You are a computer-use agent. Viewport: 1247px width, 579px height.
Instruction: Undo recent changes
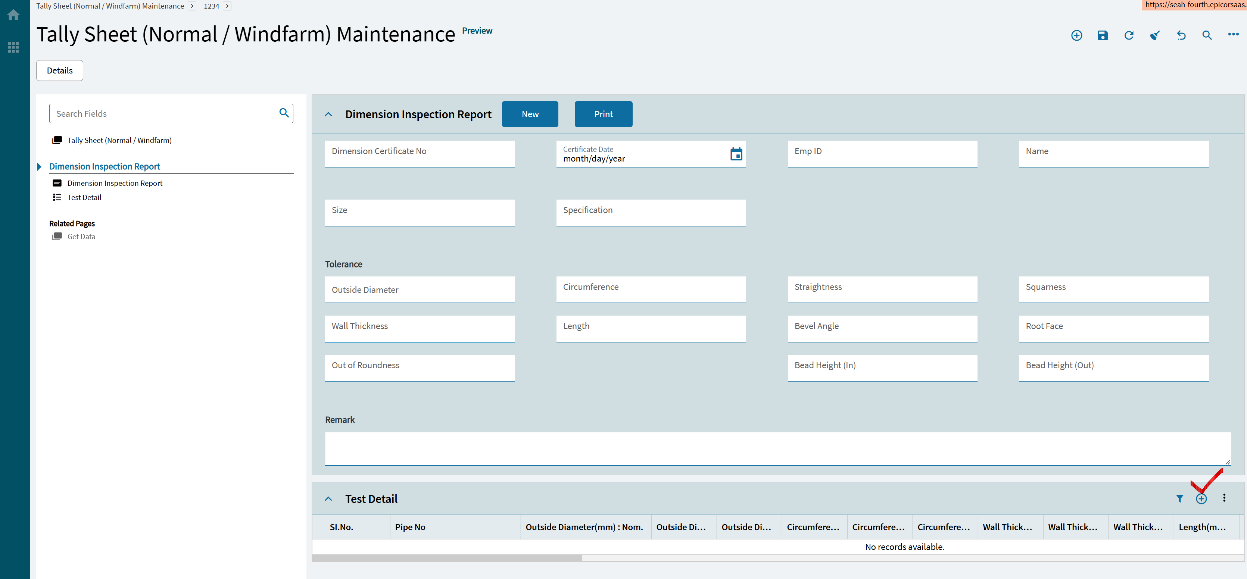[1181, 35]
